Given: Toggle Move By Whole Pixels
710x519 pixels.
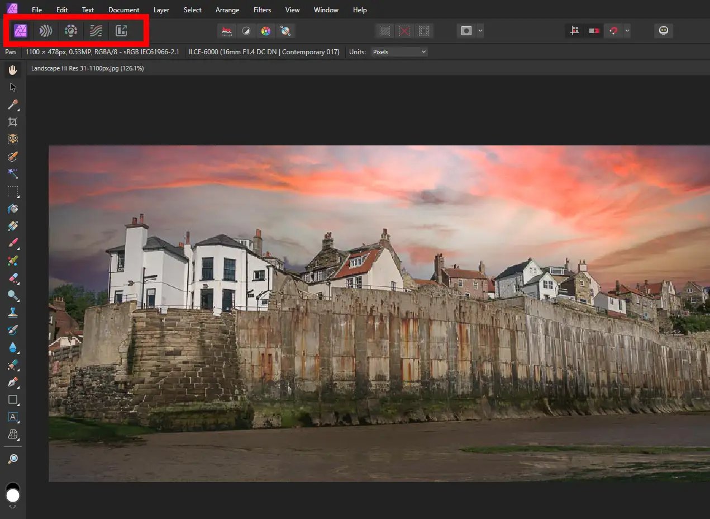Looking at the screenshot, I should (594, 31).
